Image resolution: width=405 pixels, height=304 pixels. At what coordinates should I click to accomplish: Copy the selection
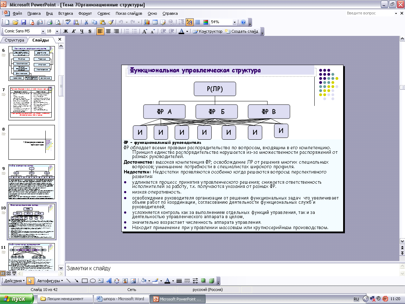click(x=94, y=22)
